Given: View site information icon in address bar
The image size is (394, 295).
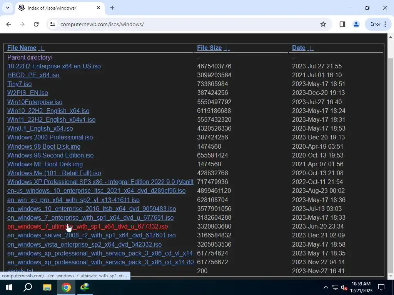Looking at the screenshot, I should (52, 24).
